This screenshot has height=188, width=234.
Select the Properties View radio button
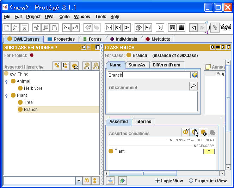191,181
